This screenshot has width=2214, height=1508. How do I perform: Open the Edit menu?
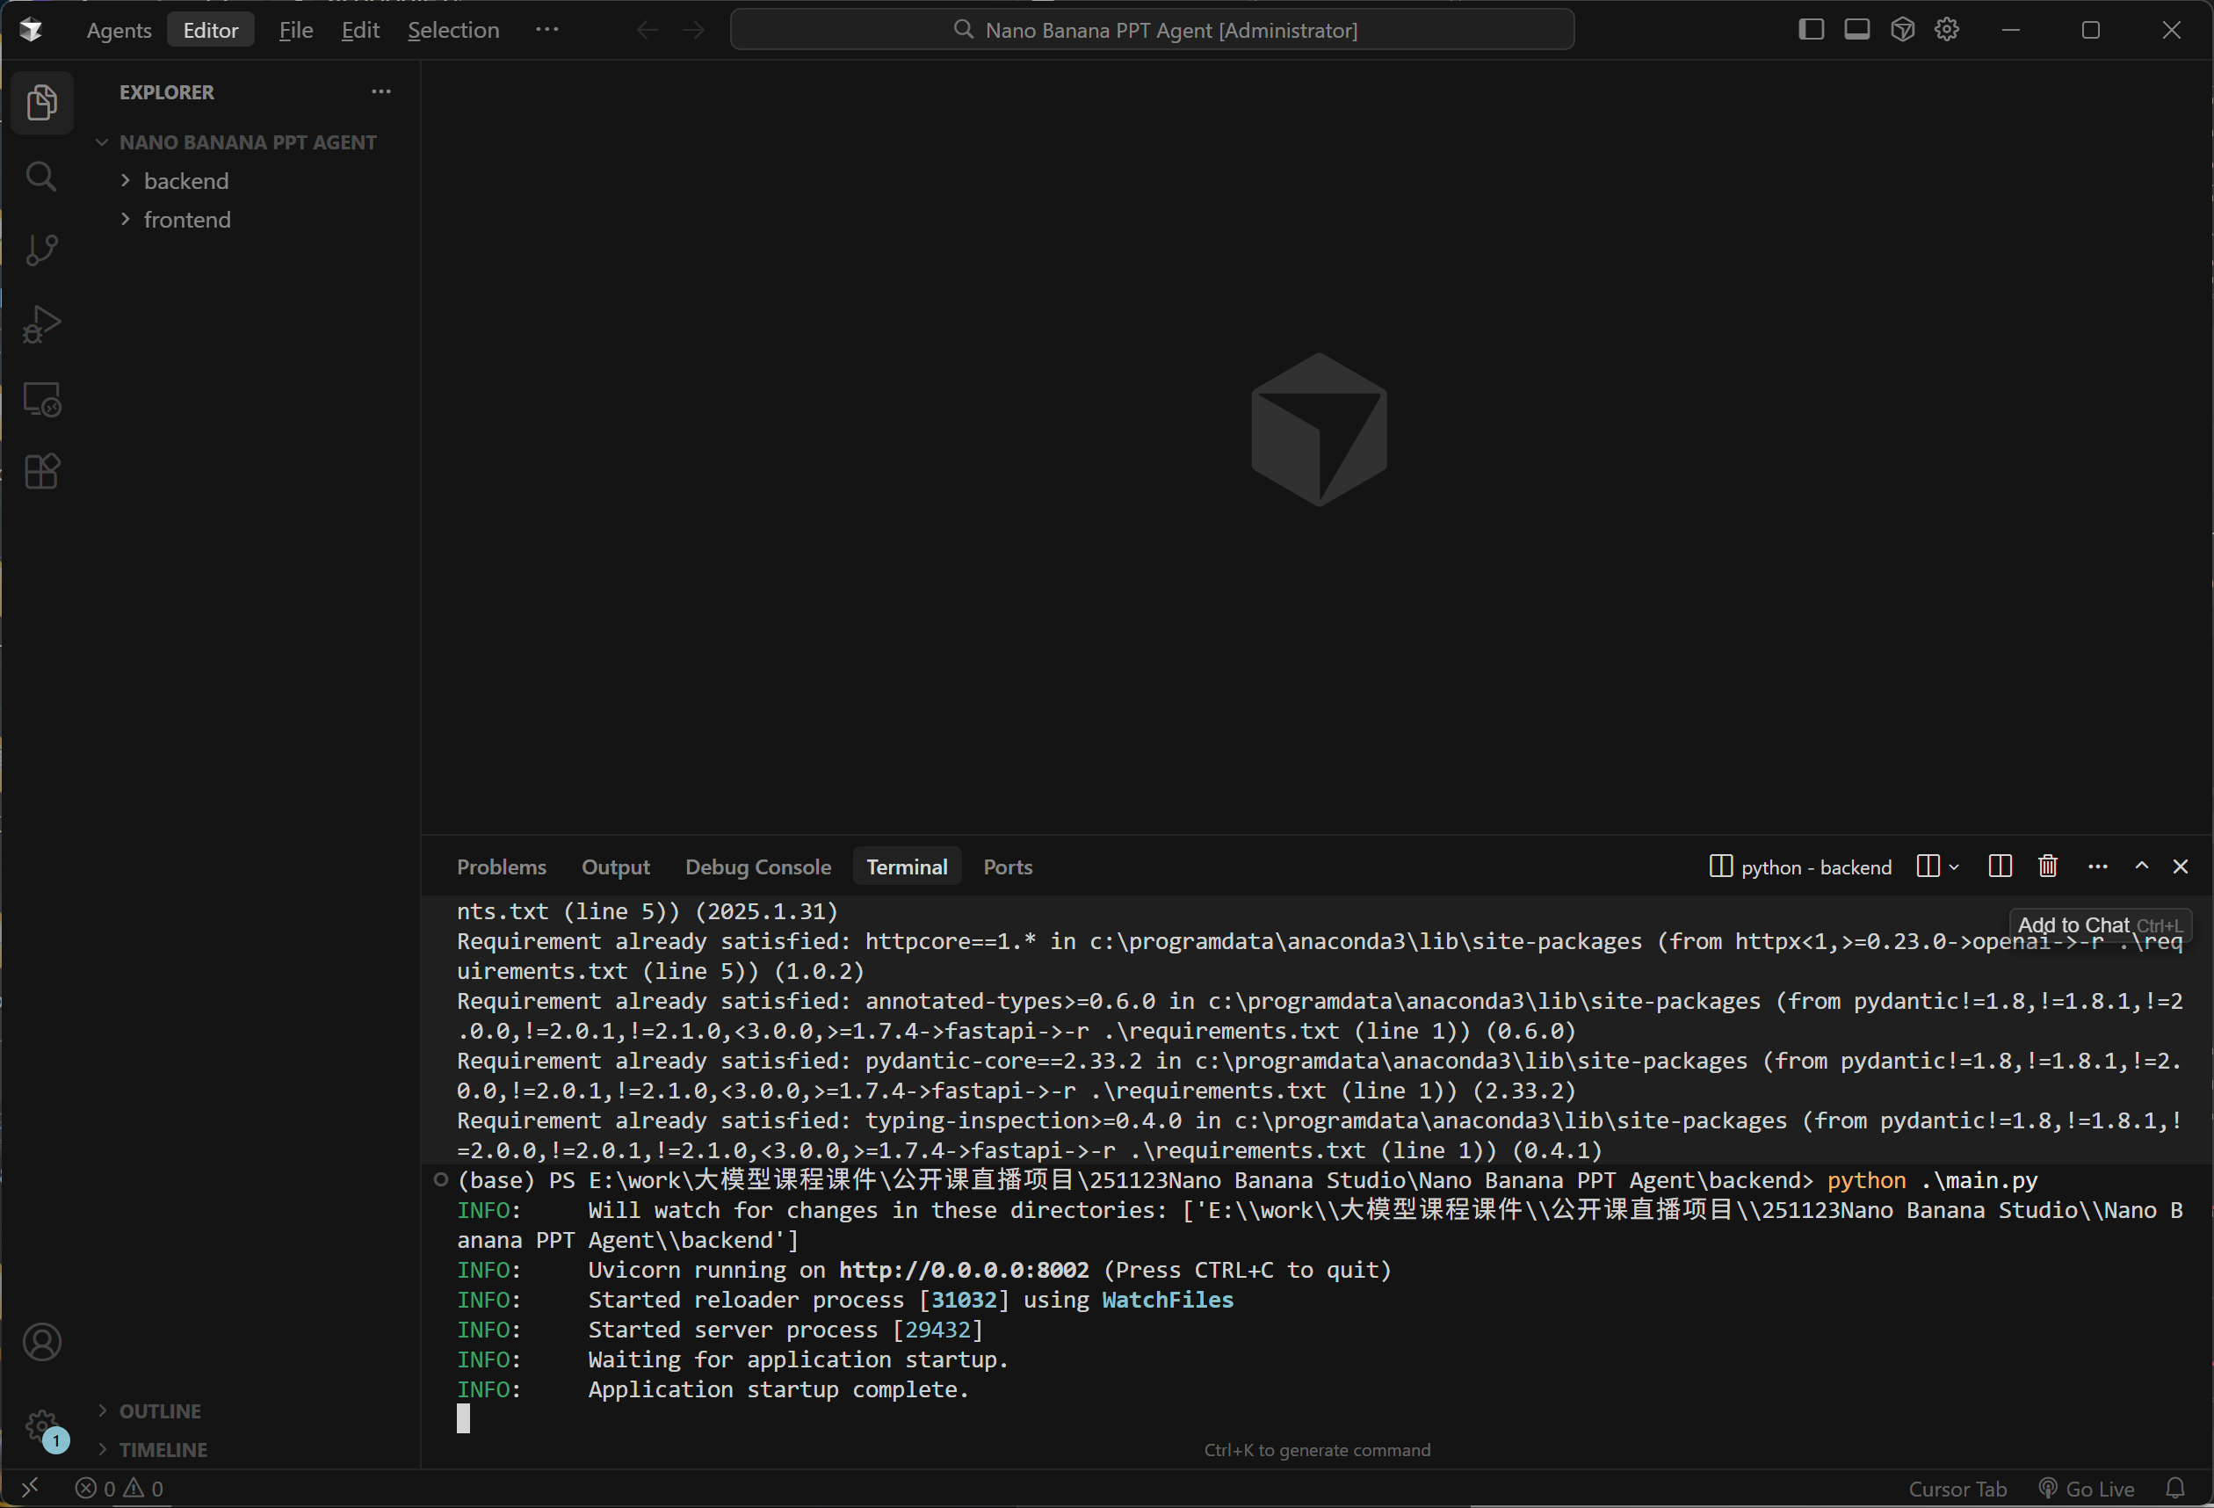pyautogui.click(x=360, y=30)
